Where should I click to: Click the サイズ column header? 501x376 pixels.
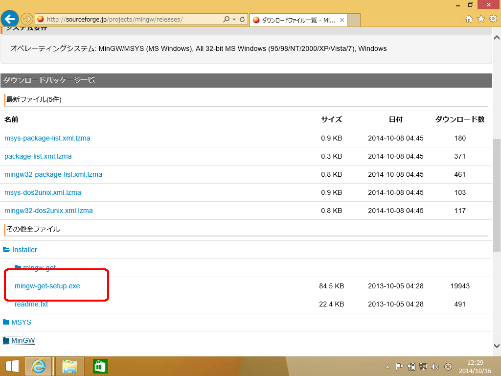tap(332, 119)
